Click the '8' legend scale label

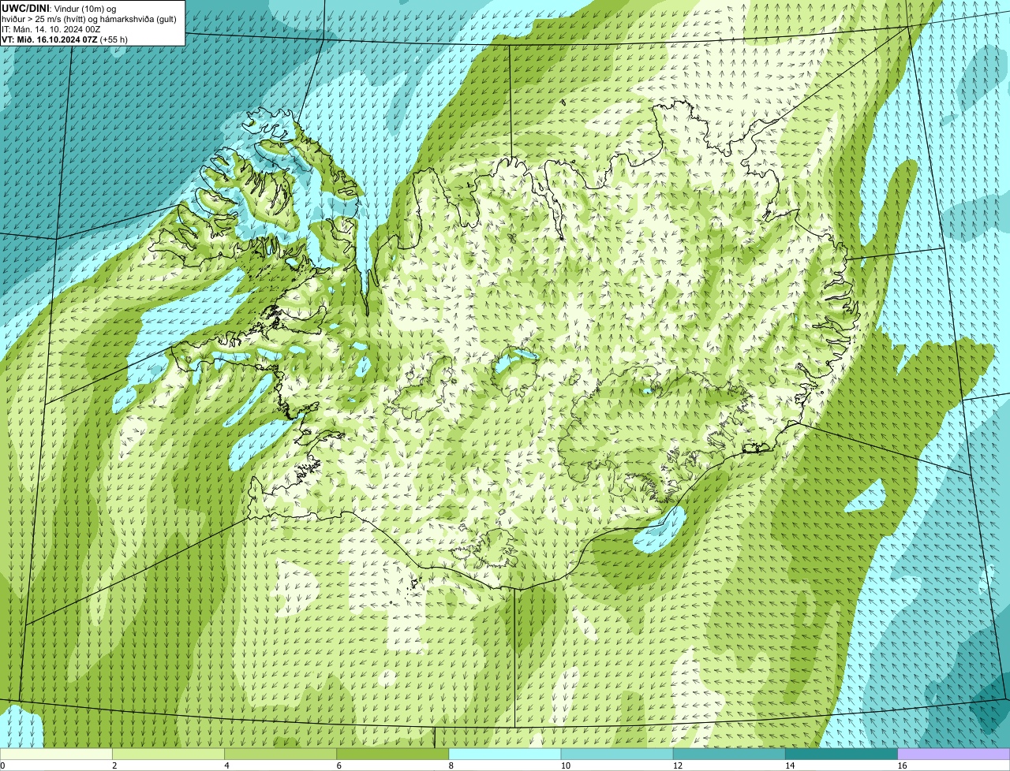tap(451, 765)
